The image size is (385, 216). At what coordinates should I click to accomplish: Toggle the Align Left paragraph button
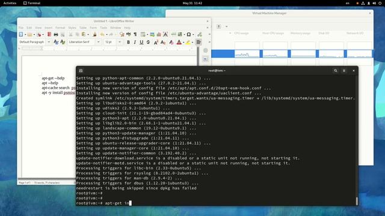pyautogui.click(x=199, y=42)
